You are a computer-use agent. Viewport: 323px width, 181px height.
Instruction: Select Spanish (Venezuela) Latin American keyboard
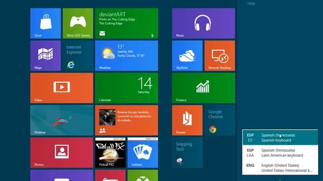(280, 153)
